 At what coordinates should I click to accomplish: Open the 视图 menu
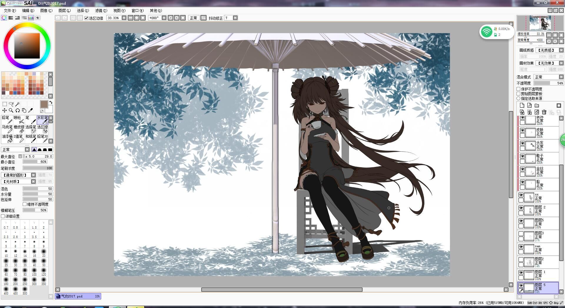point(119,11)
